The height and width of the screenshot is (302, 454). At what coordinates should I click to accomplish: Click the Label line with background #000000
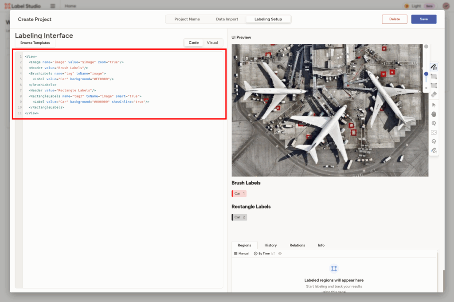[91, 102]
